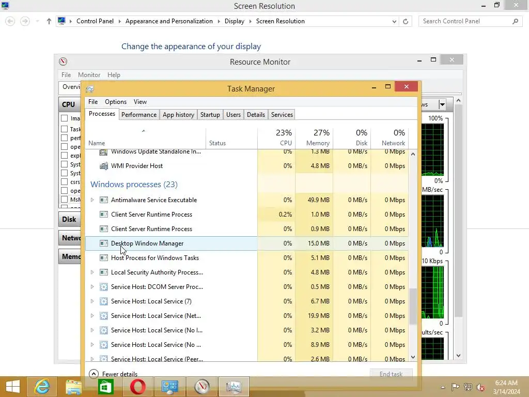Open the Control Panel address history dropdown
529x397 pixels.
(394, 21)
